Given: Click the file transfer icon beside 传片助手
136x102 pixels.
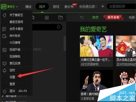Looking at the screenshot, I should click(4, 36).
